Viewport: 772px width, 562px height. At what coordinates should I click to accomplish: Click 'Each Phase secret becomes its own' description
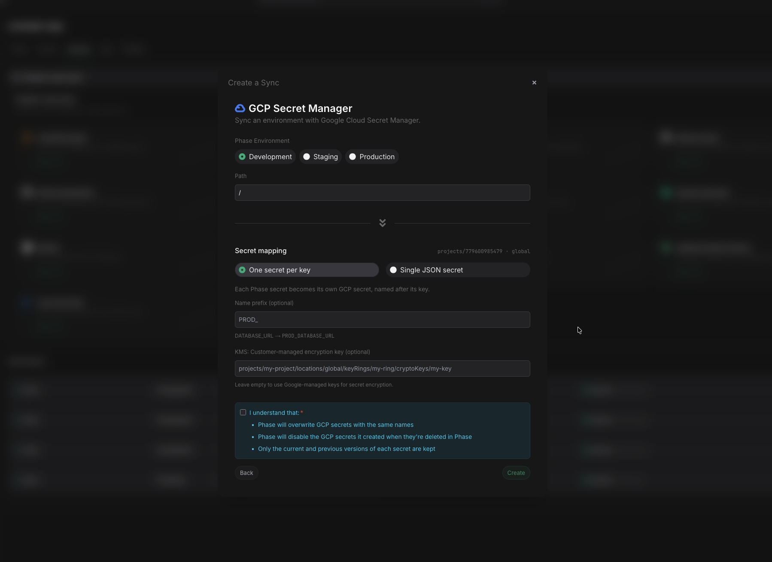pos(332,289)
